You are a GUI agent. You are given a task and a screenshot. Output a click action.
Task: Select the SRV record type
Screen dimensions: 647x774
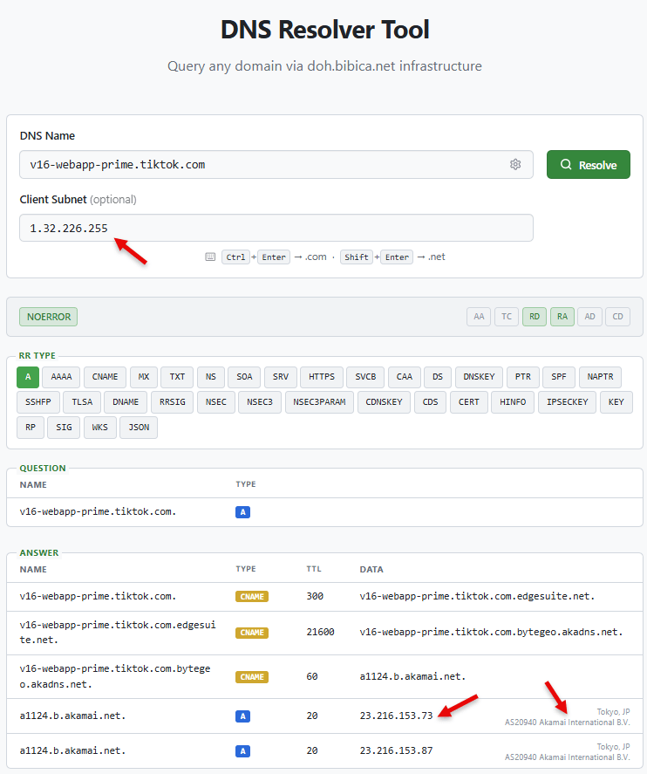(281, 377)
